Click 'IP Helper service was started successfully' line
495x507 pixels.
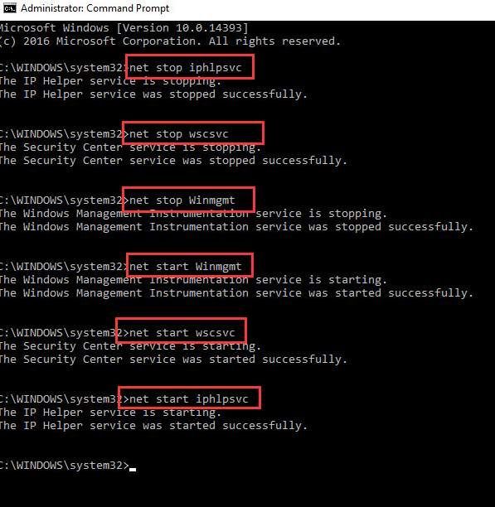pyautogui.click(x=153, y=426)
